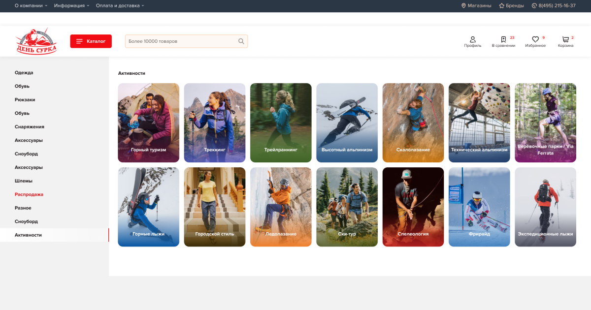591x310 pixels.
Task: Open the Корзина shopping cart
Action: tap(566, 42)
